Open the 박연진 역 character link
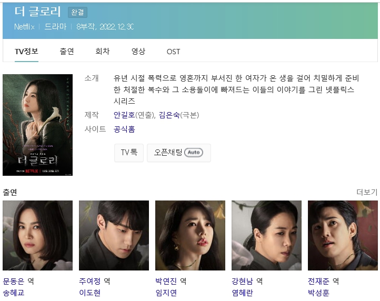 click(x=171, y=281)
